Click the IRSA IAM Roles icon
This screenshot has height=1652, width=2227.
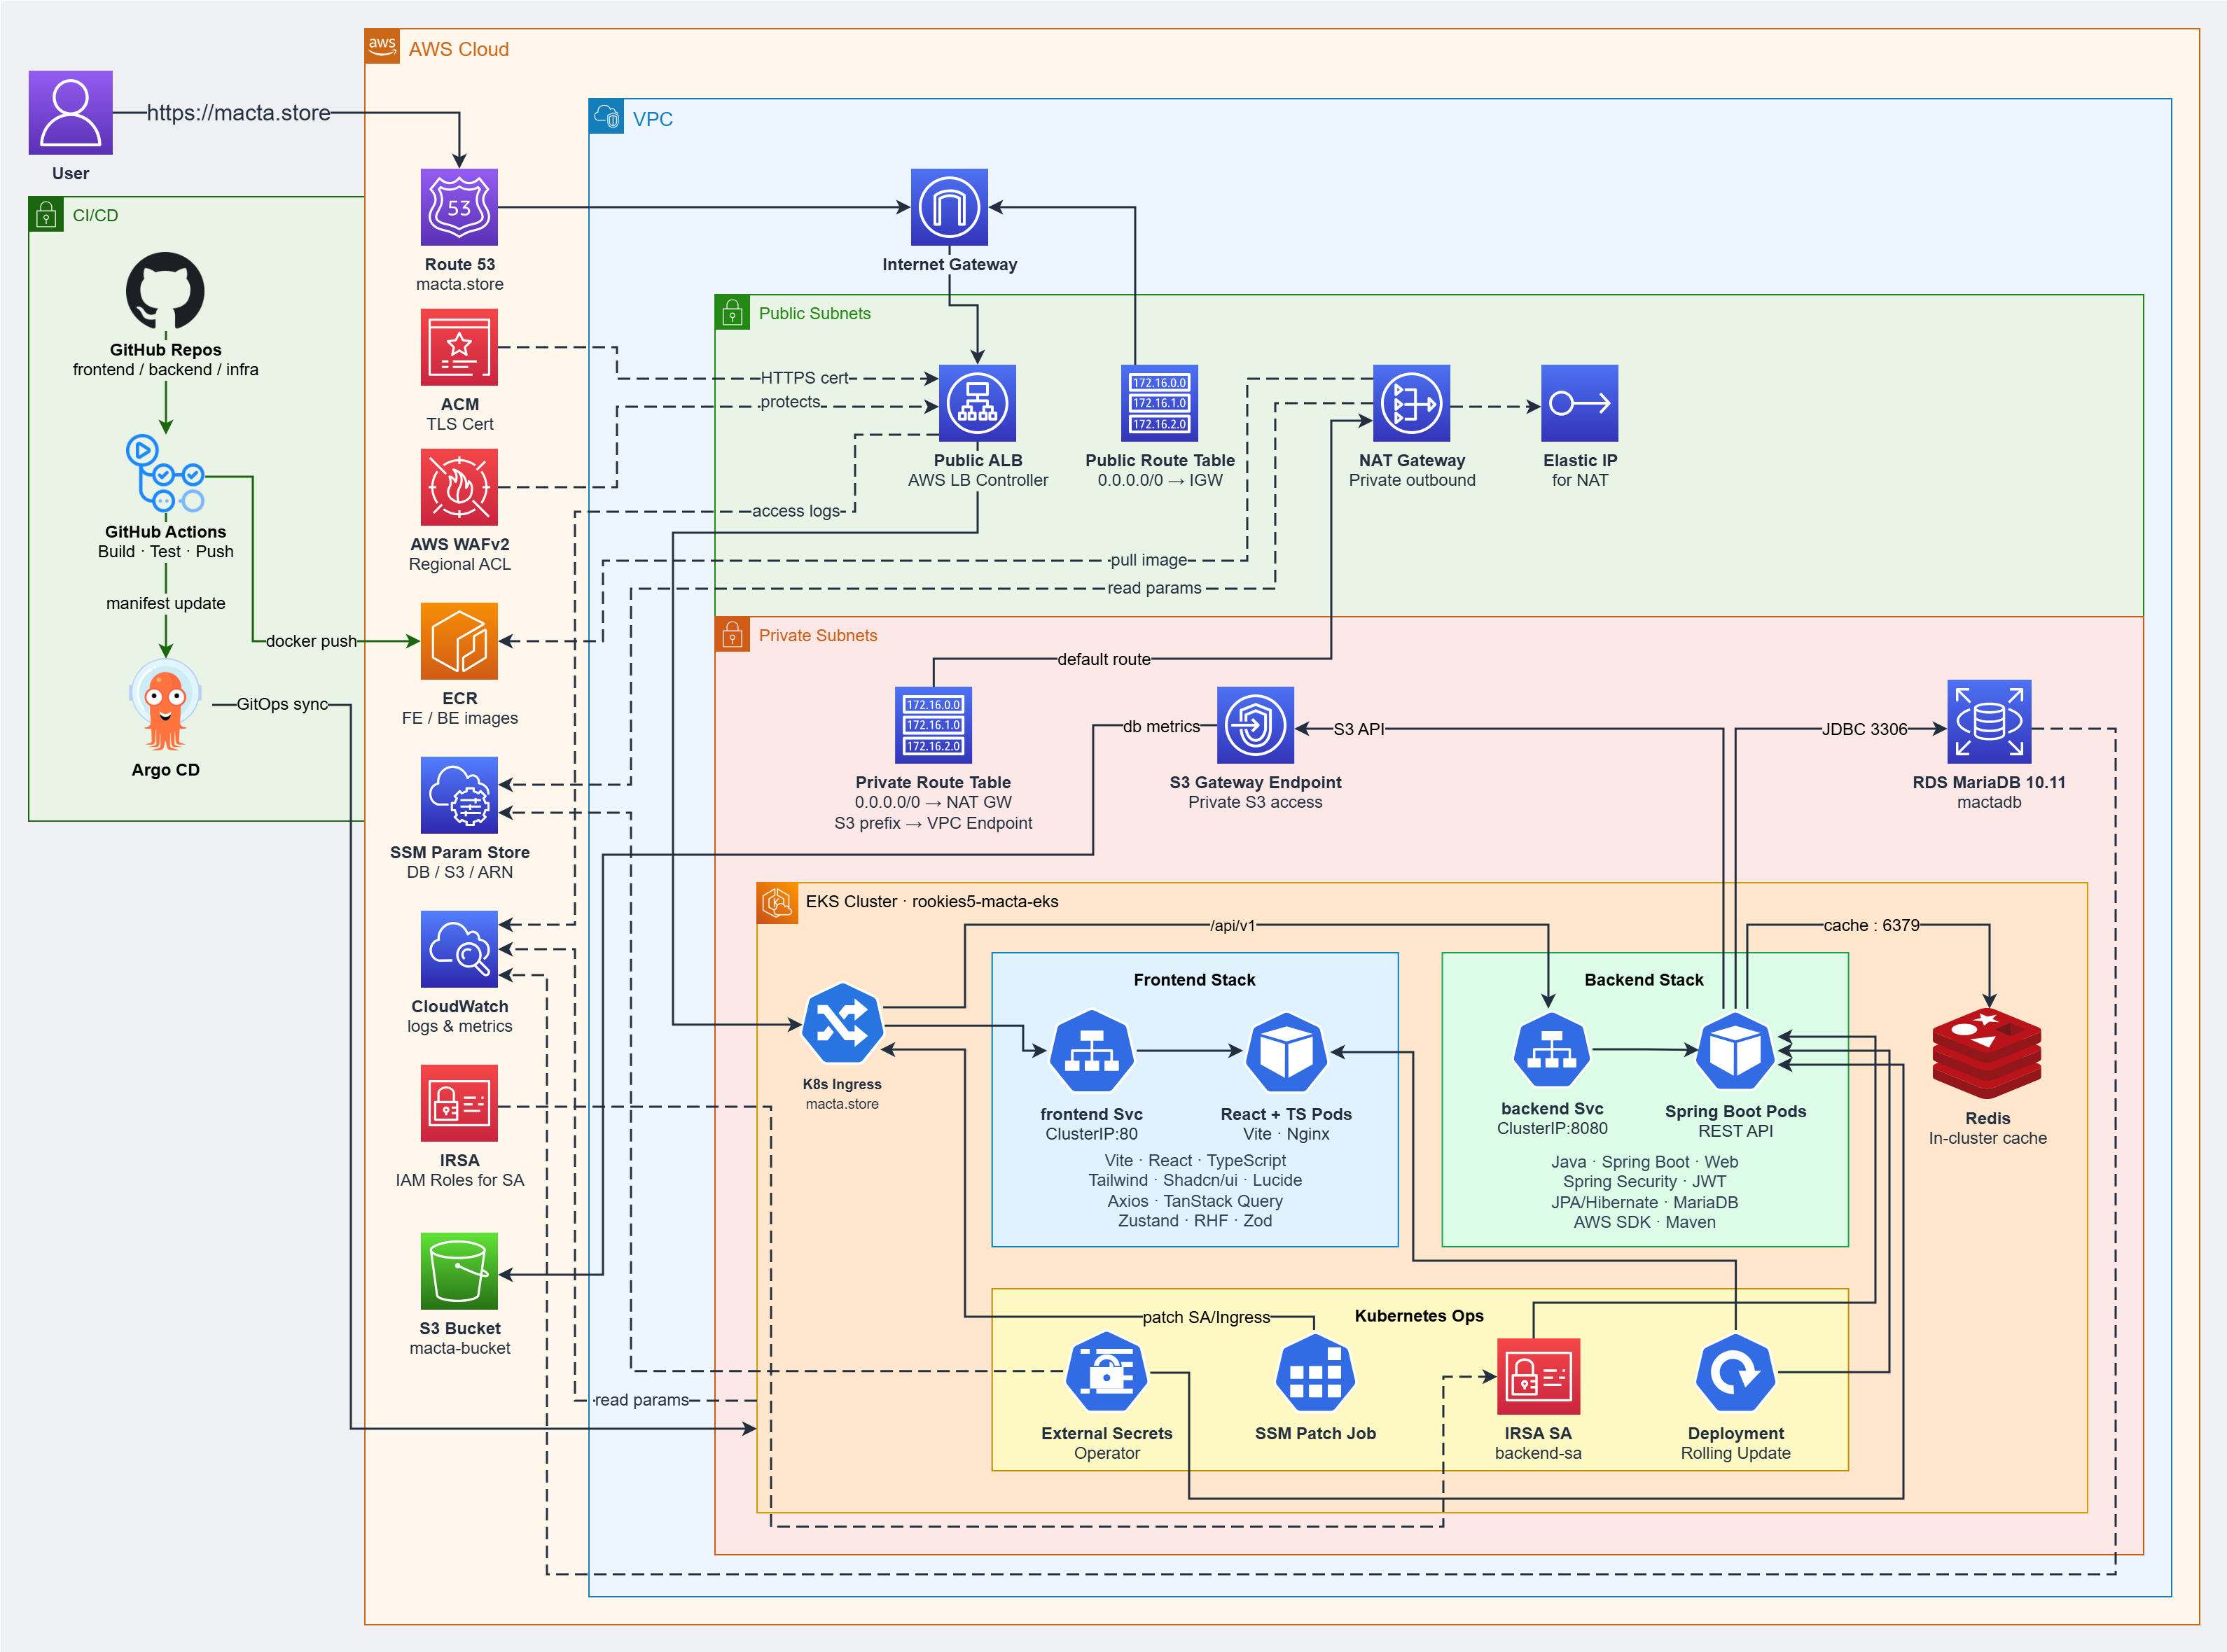click(x=459, y=1103)
